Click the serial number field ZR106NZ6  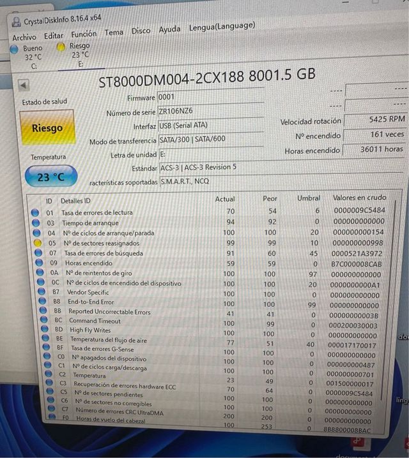[x=211, y=111]
